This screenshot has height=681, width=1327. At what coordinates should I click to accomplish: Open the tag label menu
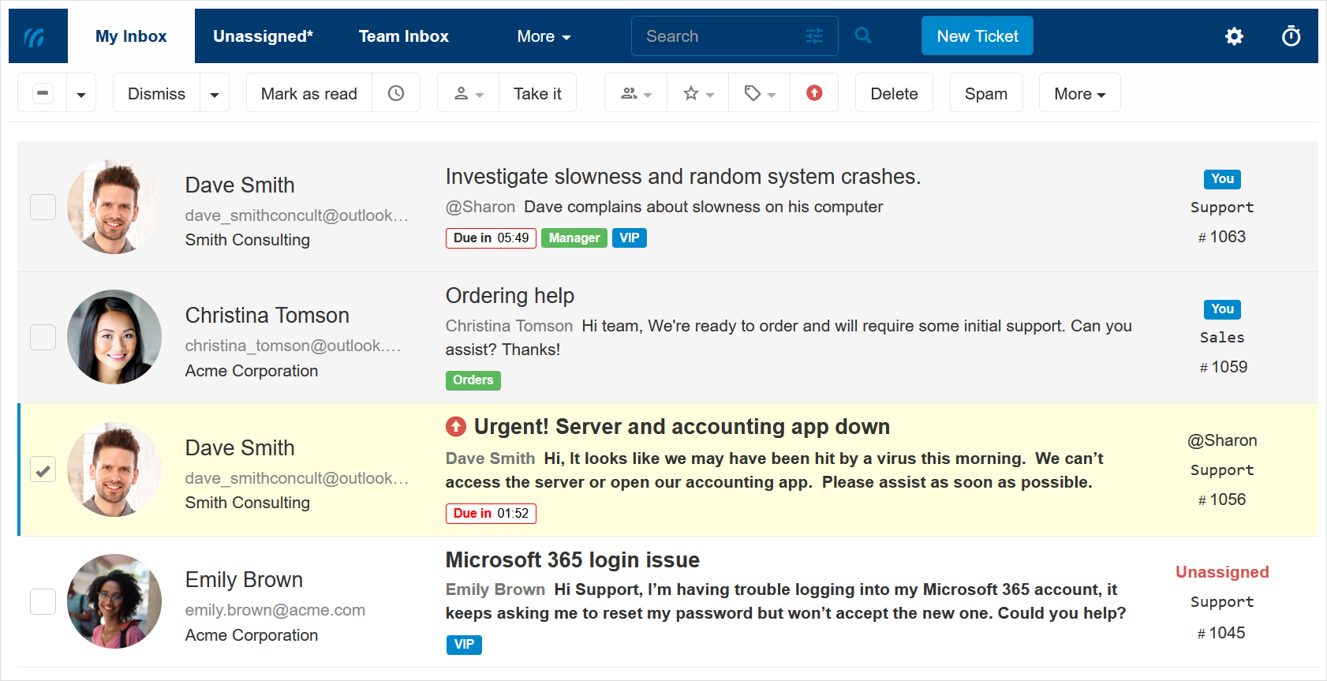(760, 93)
